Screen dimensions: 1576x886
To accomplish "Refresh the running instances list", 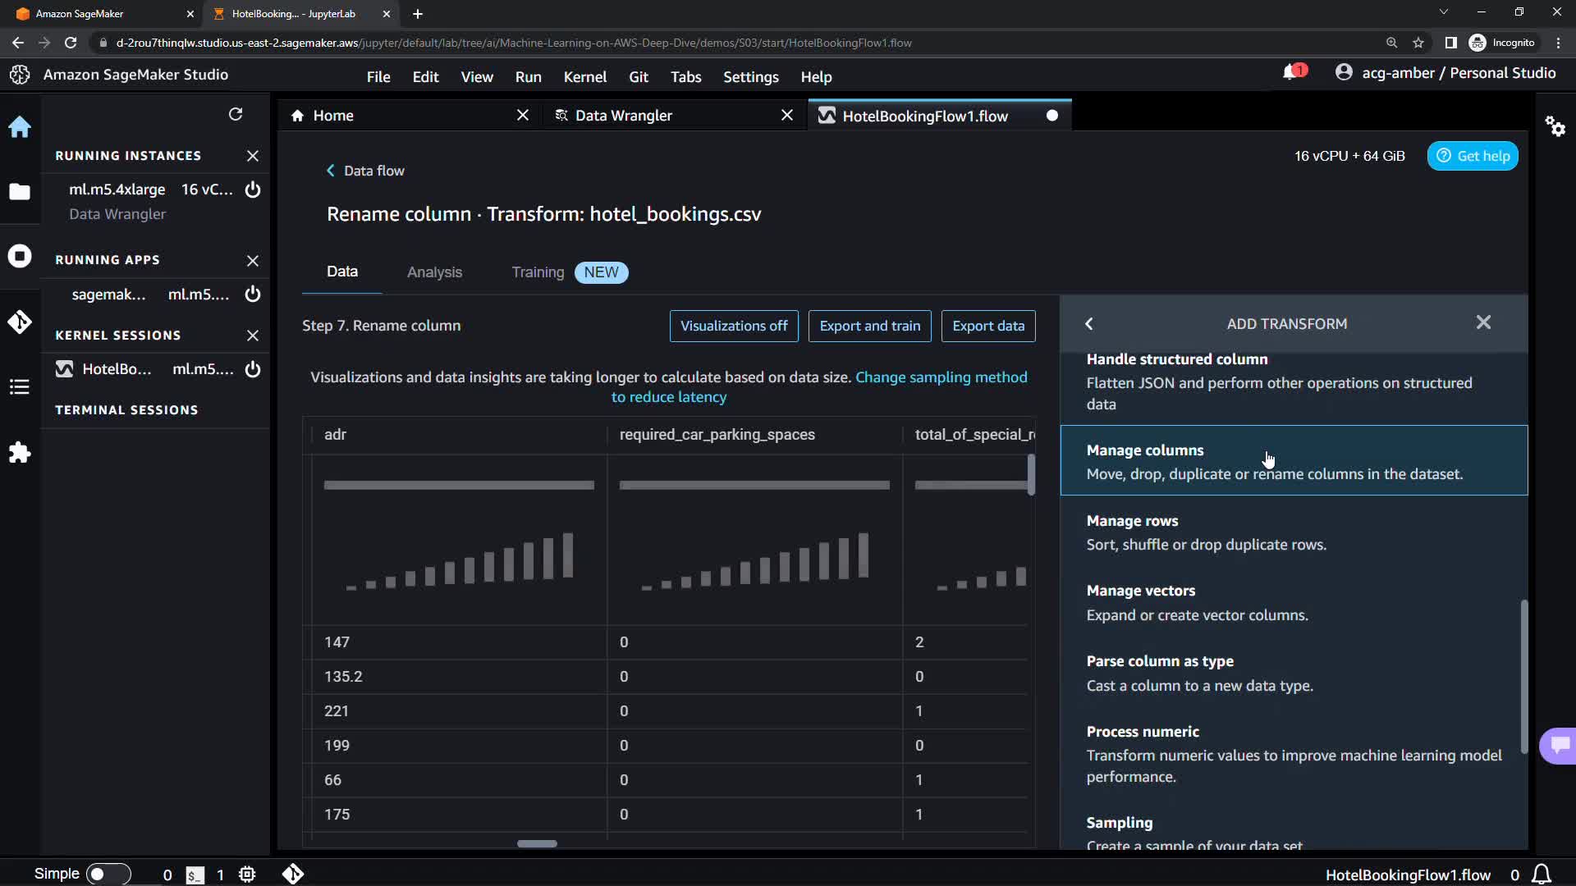I will coord(236,114).
